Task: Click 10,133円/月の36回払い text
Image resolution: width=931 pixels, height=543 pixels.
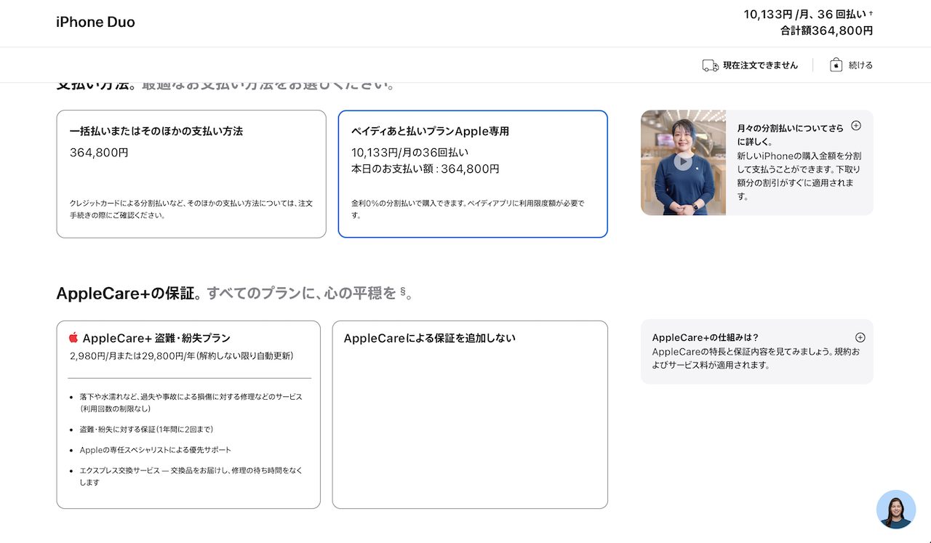Action: [410, 153]
